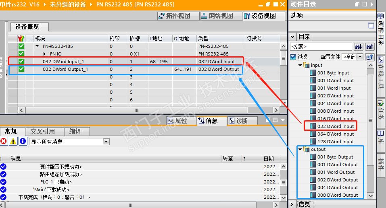
Task: Toggle warning messages filter icon
Action: point(13,141)
